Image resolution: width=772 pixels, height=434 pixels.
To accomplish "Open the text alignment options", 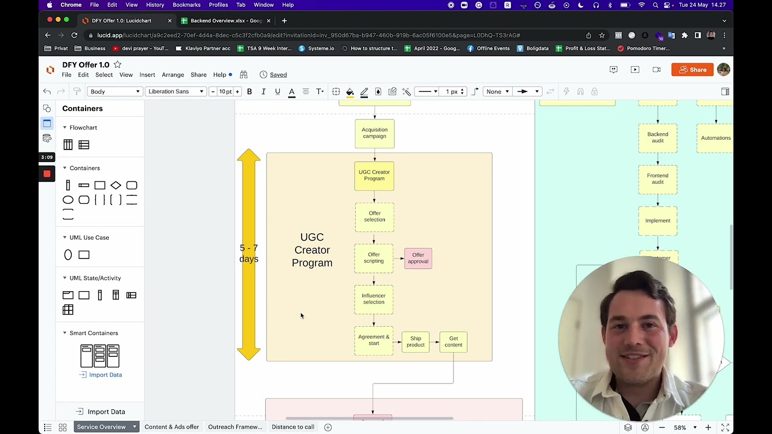I will (x=306, y=92).
